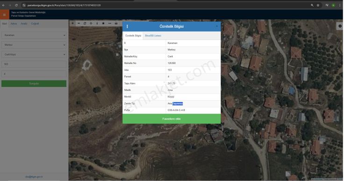
Task: Close the Öznitelik Bilgisi dialog
Action: pyautogui.click(x=217, y=27)
